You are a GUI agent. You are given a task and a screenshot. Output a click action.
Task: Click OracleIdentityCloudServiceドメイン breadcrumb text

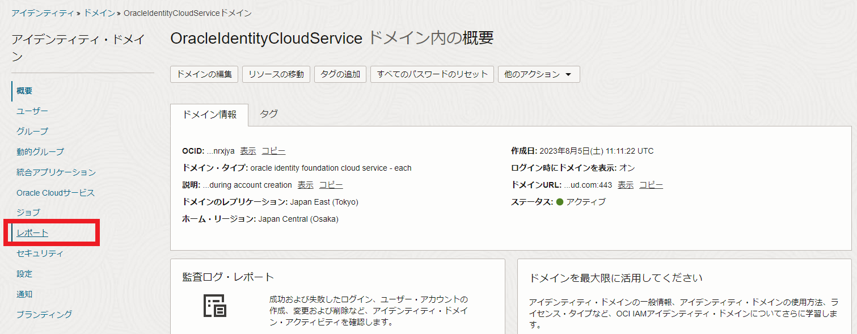(x=187, y=12)
